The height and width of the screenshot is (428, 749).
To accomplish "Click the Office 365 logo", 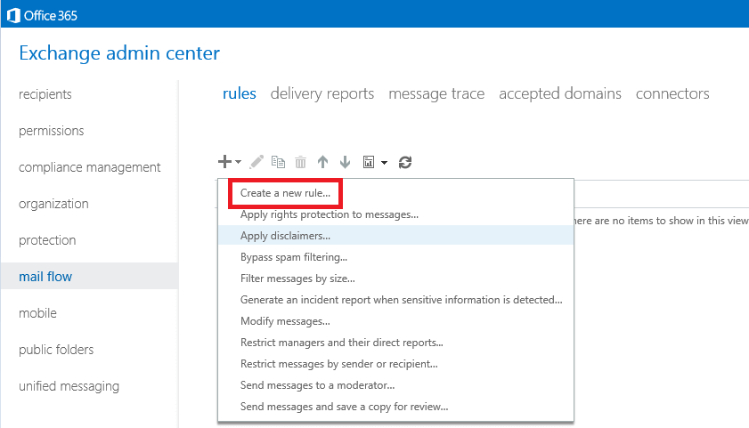I will coord(42,15).
